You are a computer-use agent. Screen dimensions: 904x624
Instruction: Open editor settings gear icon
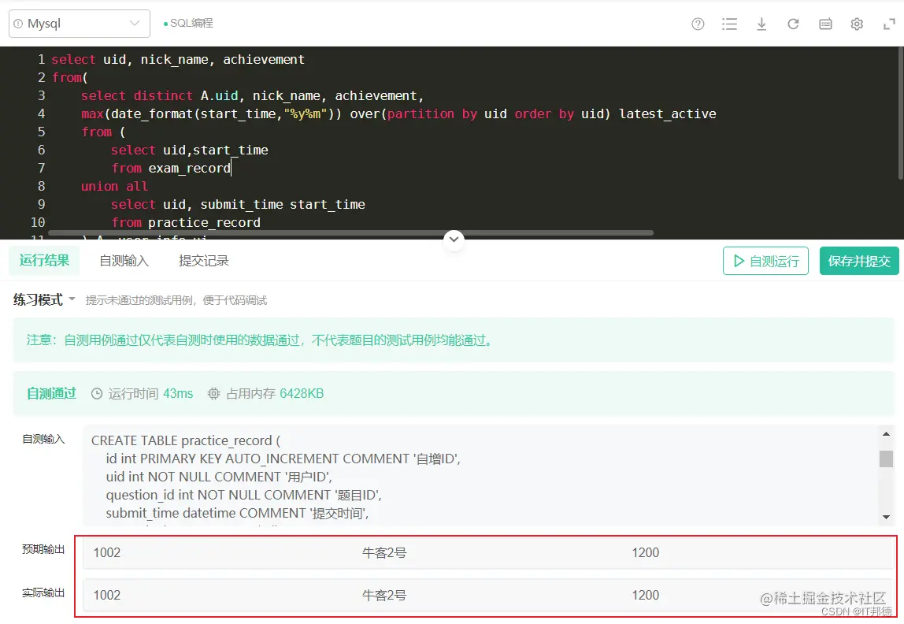point(857,24)
